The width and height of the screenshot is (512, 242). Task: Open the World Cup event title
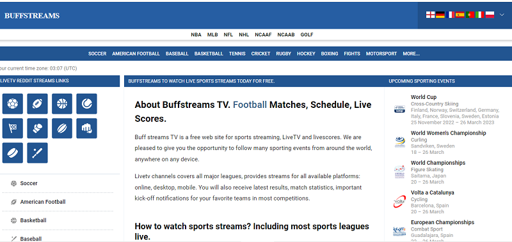pyautogui.click(x=424, y=97)
